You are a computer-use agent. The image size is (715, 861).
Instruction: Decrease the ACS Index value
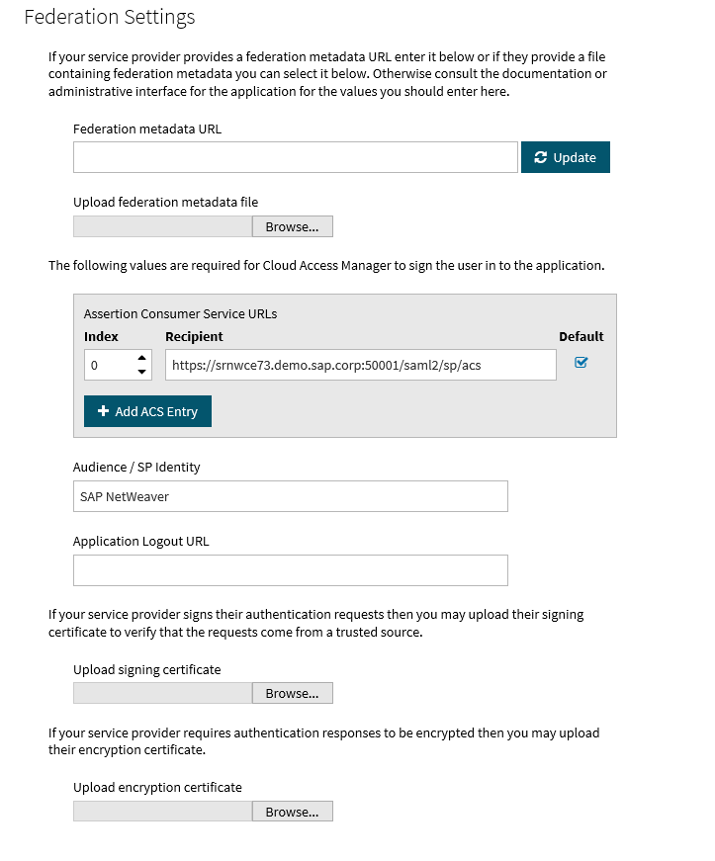pyautogui.click(x=142, y=372)
